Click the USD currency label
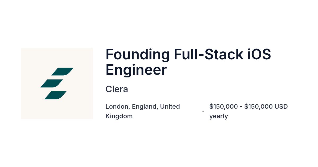This screenshot has height=167, width=318. [x=281, y=107]
